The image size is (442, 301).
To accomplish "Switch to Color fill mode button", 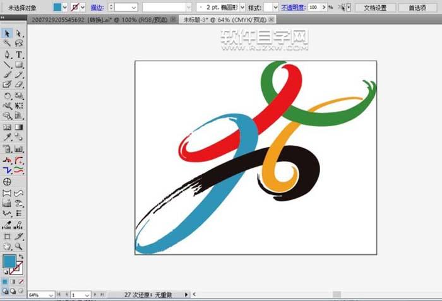I will coord(6,281).
